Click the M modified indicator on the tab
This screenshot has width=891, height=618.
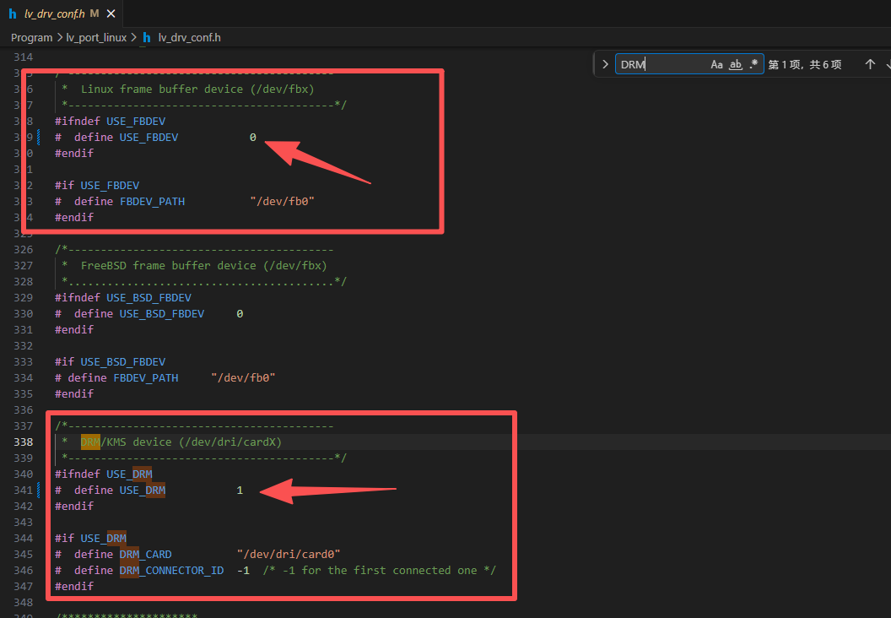click(x=94, y=13)
